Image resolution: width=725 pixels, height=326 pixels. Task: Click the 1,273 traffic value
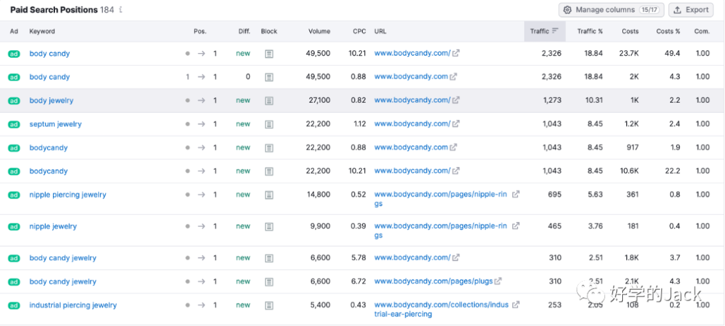[552, 100]
